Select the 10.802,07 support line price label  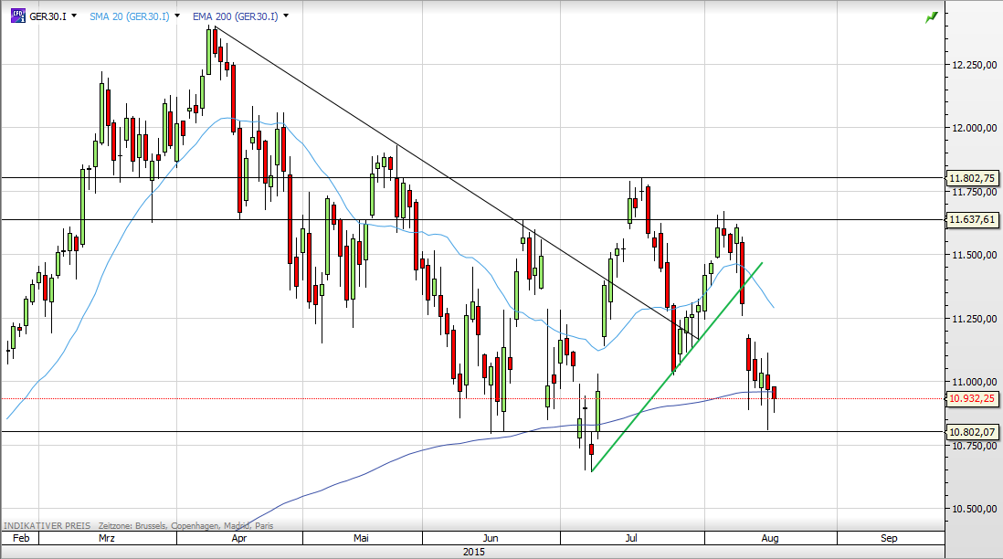[973, 431]
